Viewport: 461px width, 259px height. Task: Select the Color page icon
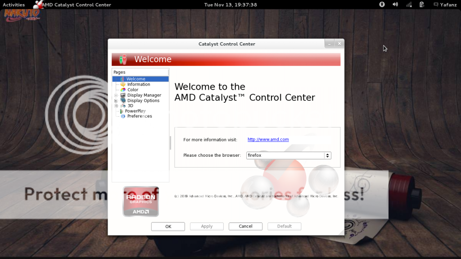click(x=122, y=90)
